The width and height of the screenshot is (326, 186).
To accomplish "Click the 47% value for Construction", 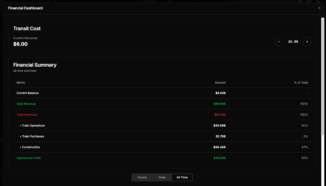I will [305, 147].
